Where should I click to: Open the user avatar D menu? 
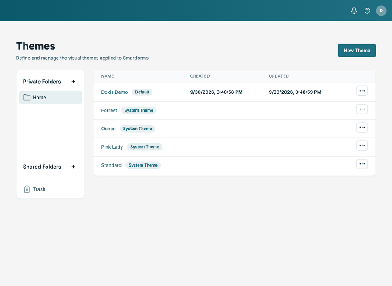pos(381,10)
